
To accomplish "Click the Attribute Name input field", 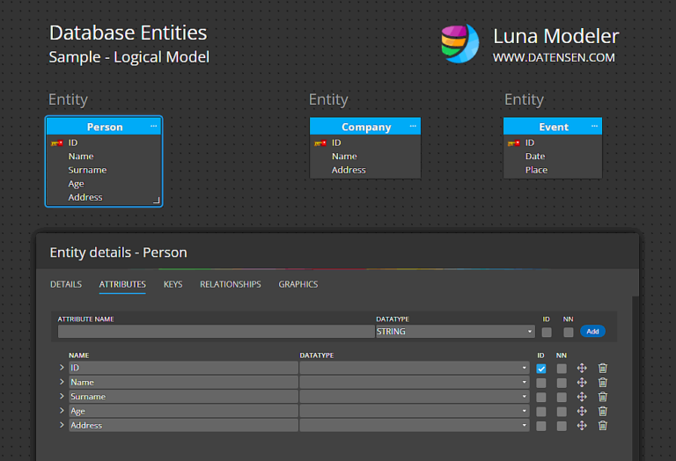I will tap(216, 333).
